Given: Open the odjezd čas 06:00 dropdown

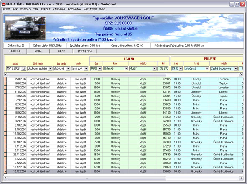Looking at the screenshot, I should point(100,69).
